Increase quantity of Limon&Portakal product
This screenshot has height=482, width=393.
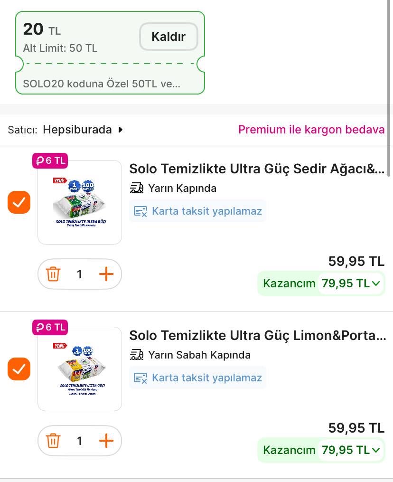[106, 441]
